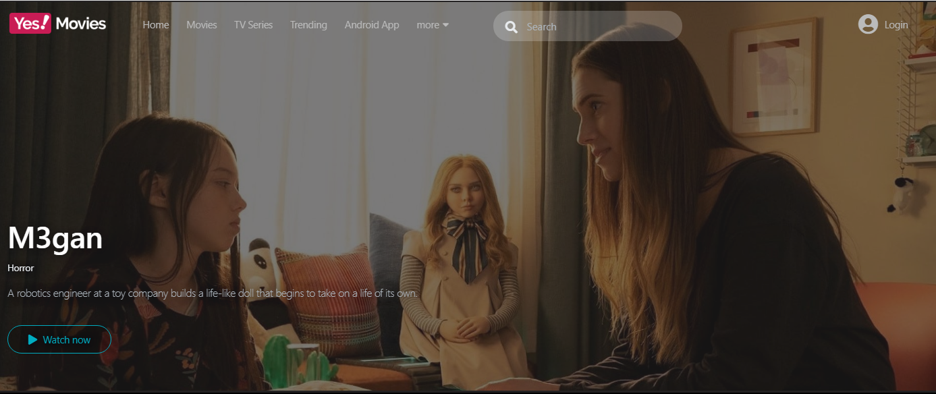Image resolution: width=936 pixels, height=394 pixels.
Task: Click the M3gan description text
Action: 213,293
